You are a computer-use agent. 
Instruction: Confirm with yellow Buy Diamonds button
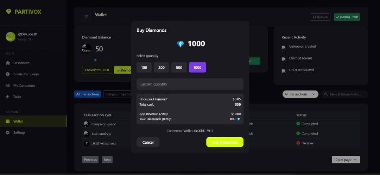click(x=224, y=142)
